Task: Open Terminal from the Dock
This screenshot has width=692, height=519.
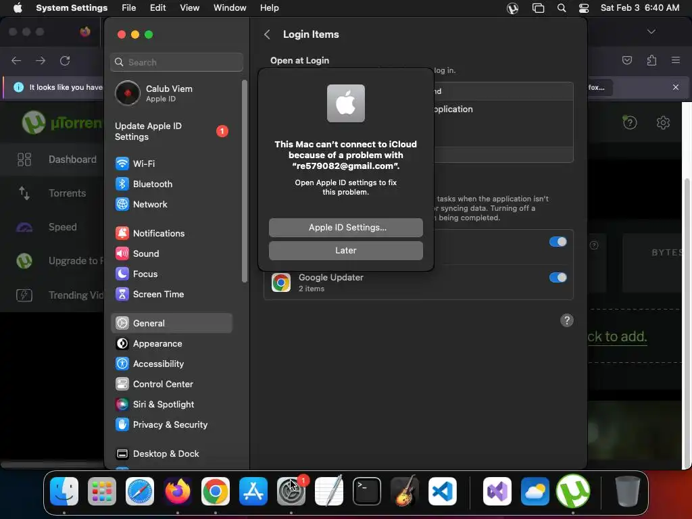Action: click(x=367, y=491)
